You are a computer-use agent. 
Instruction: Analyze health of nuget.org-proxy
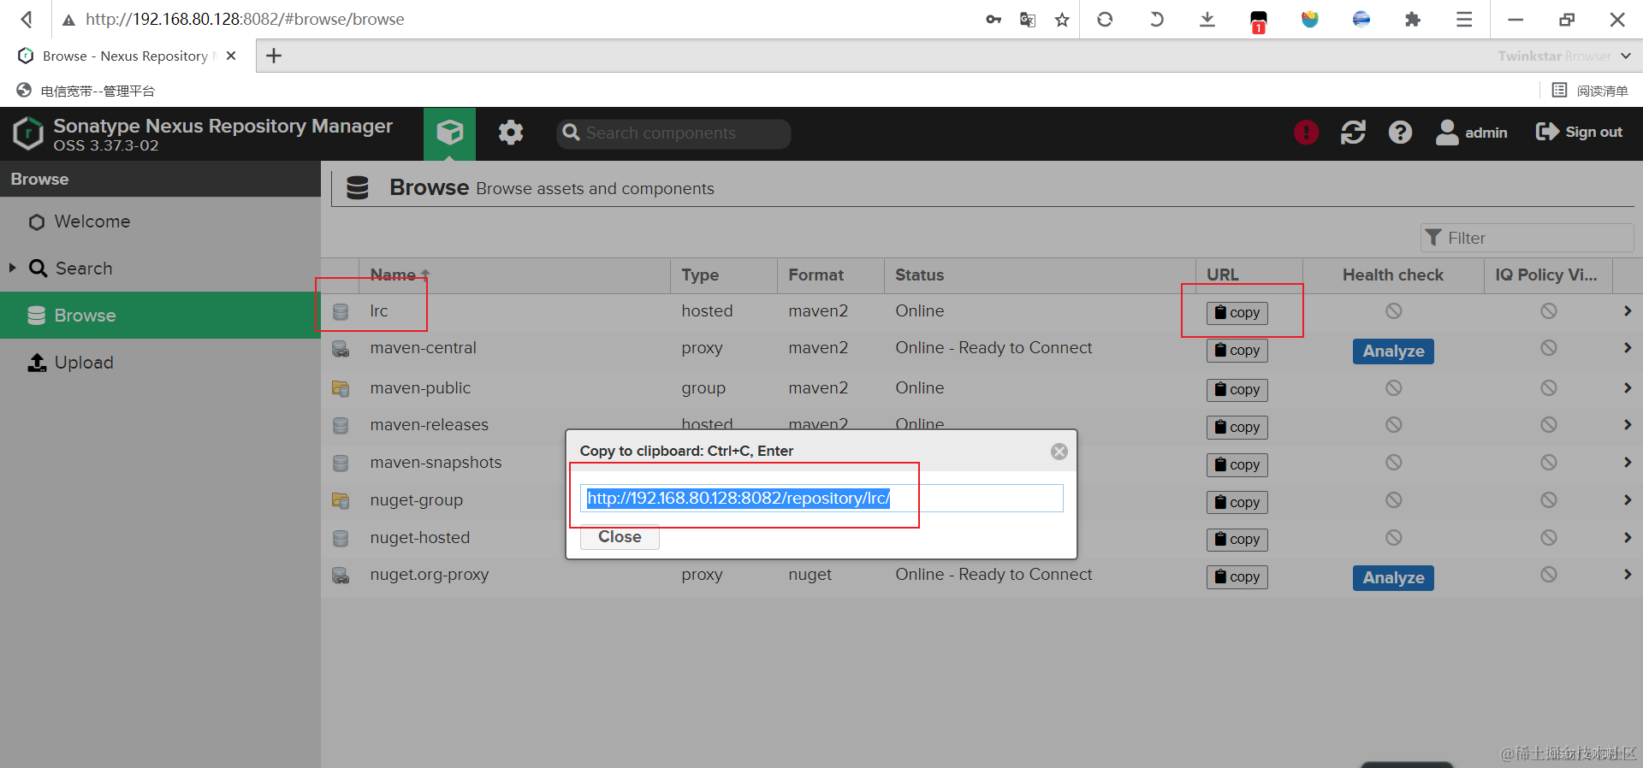(1393, 578)
